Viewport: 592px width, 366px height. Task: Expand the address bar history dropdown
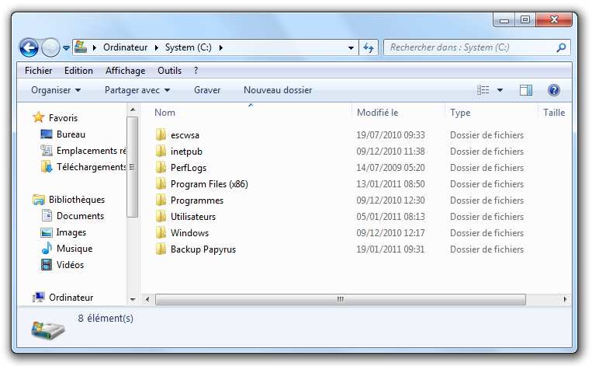click(352, 48)
